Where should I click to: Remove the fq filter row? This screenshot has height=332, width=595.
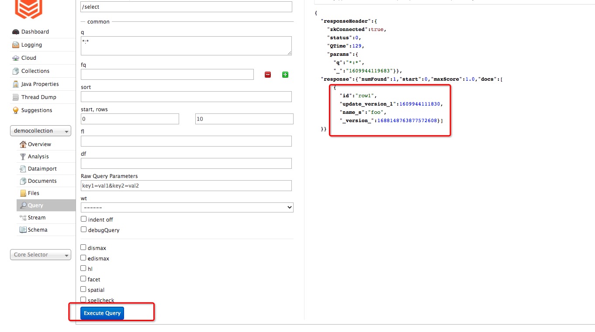pos(268,75)
